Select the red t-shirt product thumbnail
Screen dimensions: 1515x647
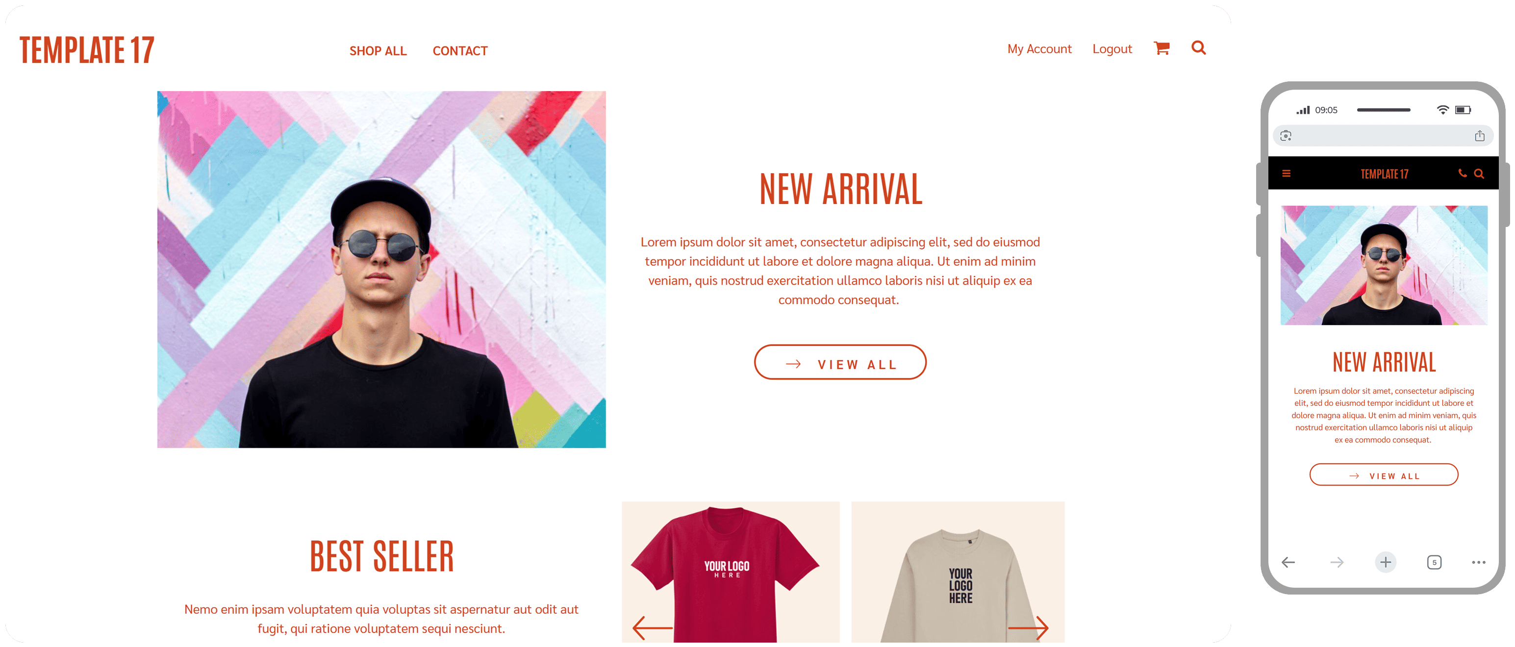[731, 572]
